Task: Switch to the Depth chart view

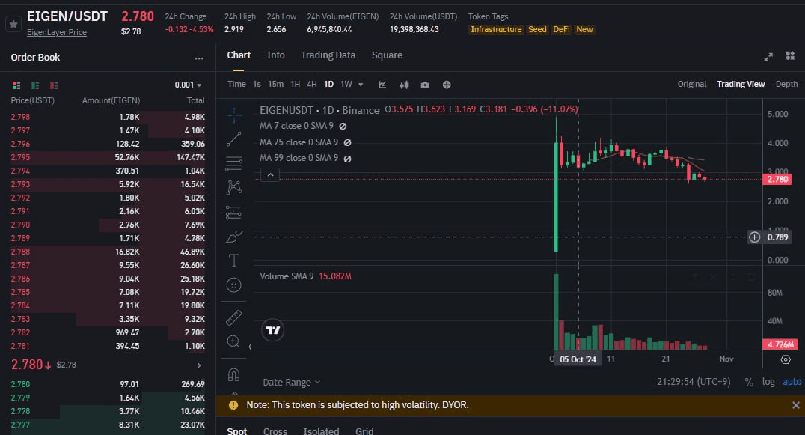Action: 786,84
